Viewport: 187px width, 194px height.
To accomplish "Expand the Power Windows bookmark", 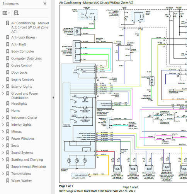I will click(3, 139).
